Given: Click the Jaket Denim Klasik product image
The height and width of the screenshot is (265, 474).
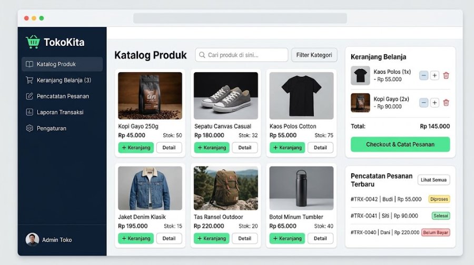Looking at the screenshot, I should [150, 188].
